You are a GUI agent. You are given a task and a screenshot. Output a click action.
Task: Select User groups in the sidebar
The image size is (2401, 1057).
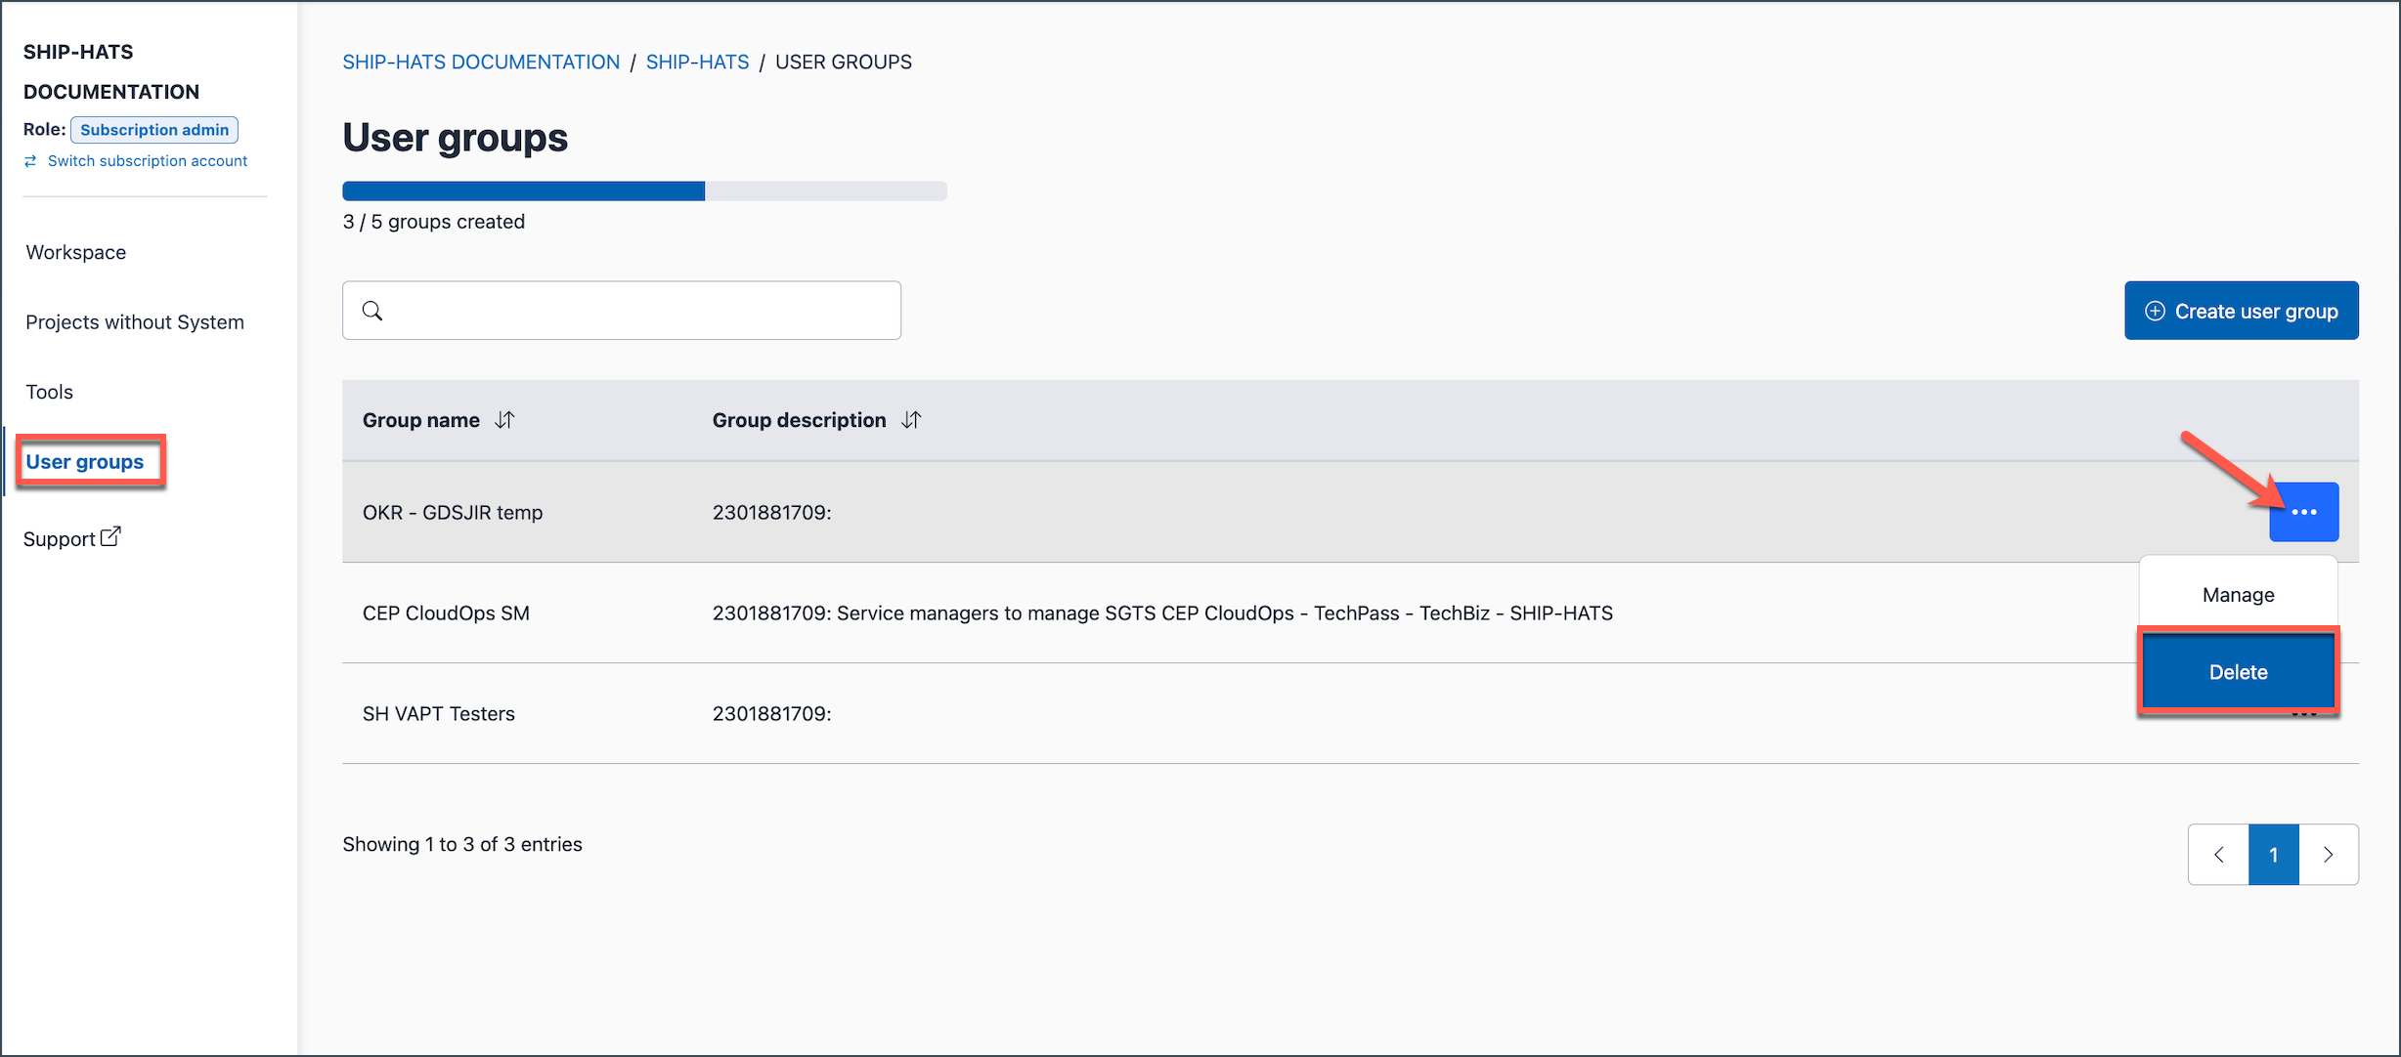(85, 462)
